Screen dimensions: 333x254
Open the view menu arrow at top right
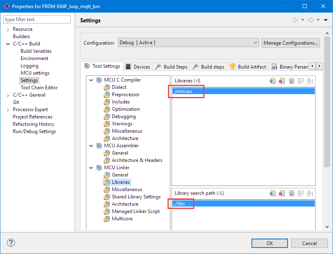click(325, 19)
